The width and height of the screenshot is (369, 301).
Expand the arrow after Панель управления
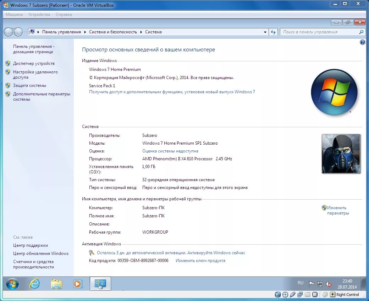tap(85, 32)
